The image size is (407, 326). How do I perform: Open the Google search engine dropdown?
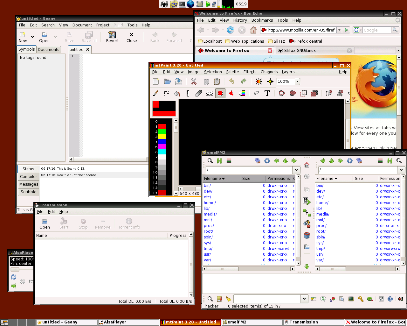pos(358,30)
